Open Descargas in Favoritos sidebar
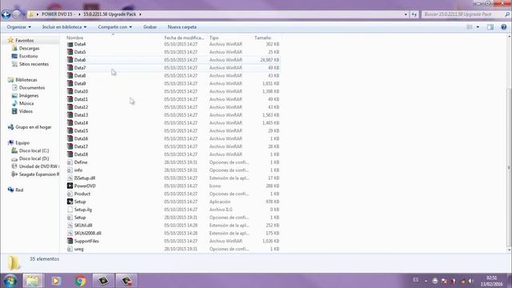The width and height of the screenshot is (512, 288). point(29,48)
